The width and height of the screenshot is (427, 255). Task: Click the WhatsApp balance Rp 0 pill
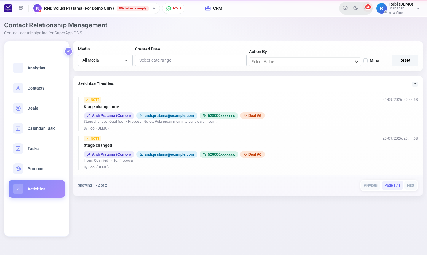pos(173,8)
